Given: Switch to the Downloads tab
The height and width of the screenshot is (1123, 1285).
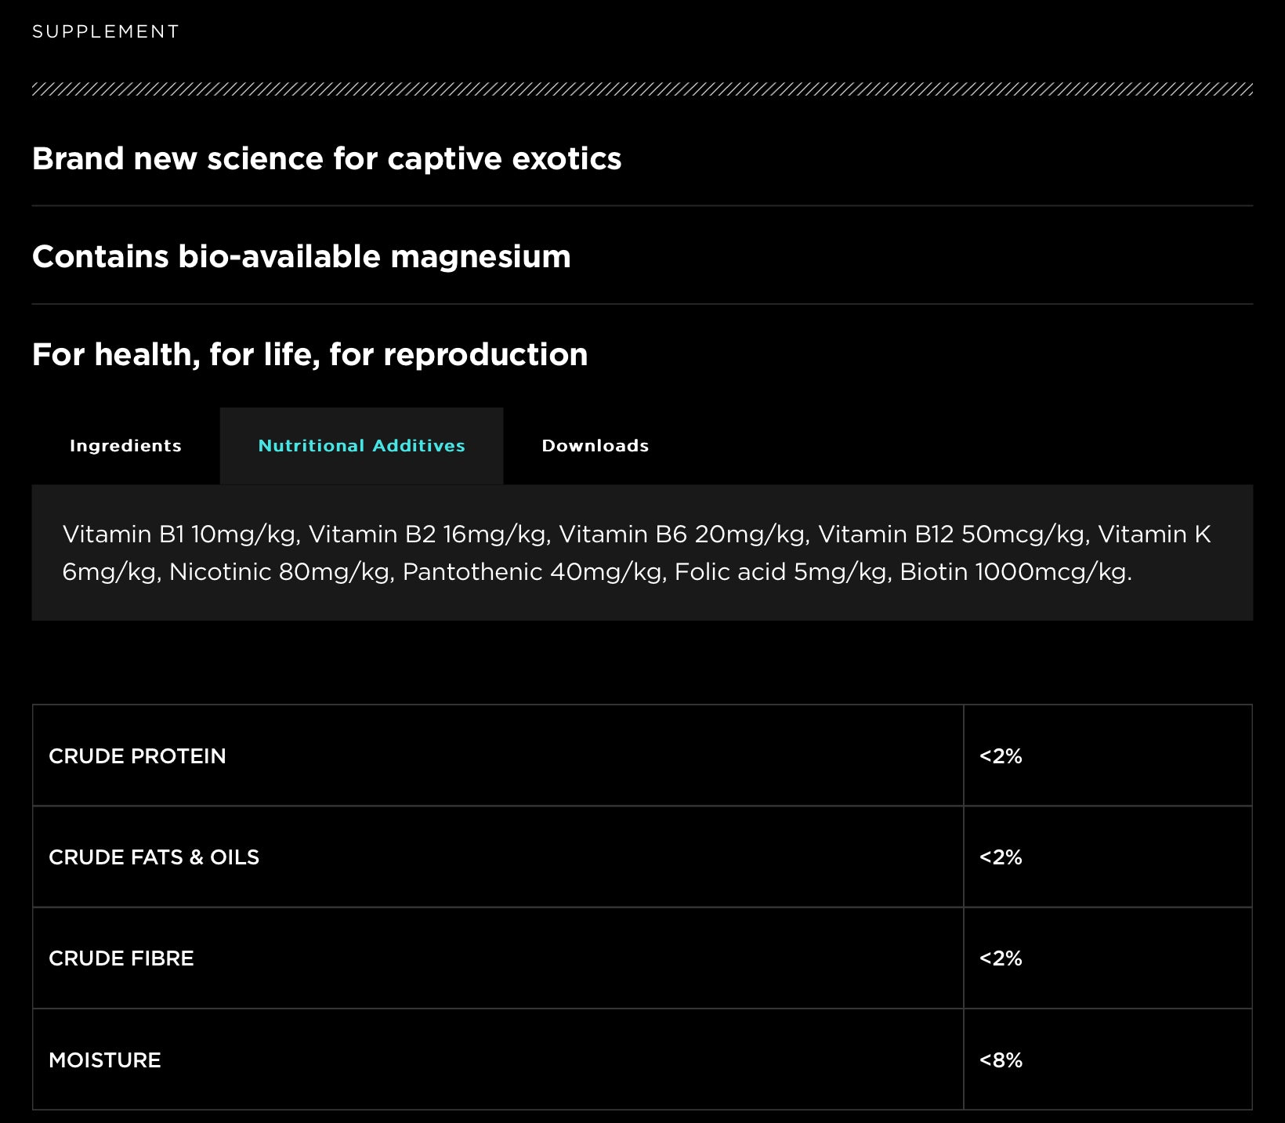Looking at the screenshot, I should pos(595,446).
